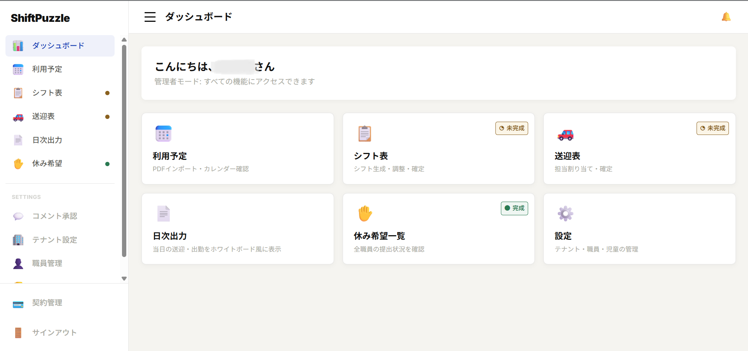Viewport: 748px width, 351px height.
Task: Click the document icon in 日次出力 card
Action: tap(163, 214)
